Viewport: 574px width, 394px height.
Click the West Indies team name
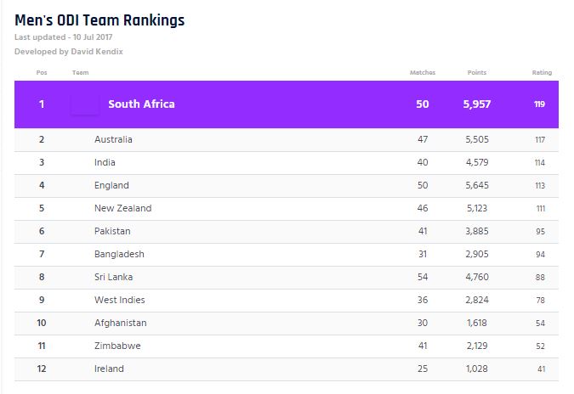[x=119, y=300]
